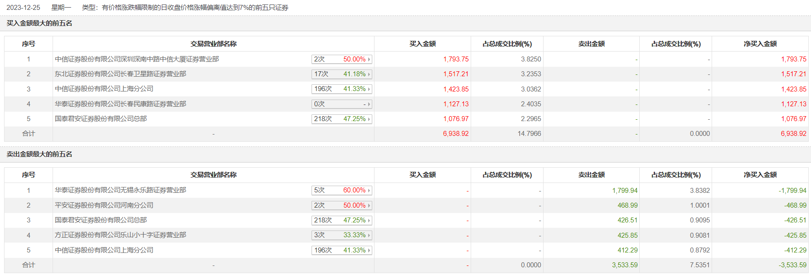Image resolution: width=811 pixels, height=274 pixels.
Task: Click 交易营业部名称 header in sell table
Action: [x=214, y=175]
